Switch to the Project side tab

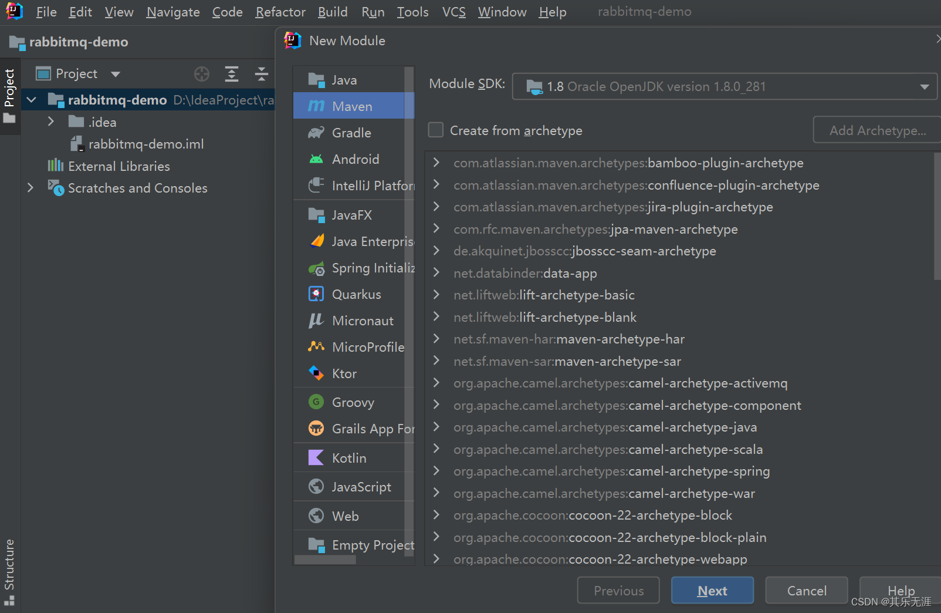coord(9,96)
